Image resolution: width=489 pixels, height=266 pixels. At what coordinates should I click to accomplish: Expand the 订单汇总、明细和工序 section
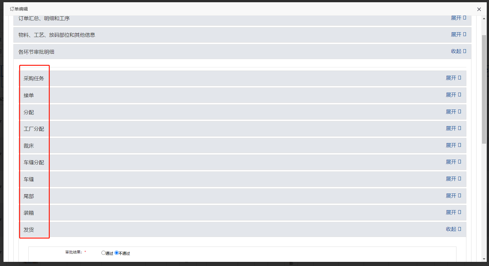coord(458,18)
